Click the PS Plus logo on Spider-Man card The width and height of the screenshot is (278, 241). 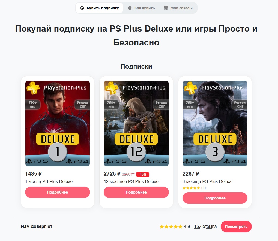click(33, 88)
